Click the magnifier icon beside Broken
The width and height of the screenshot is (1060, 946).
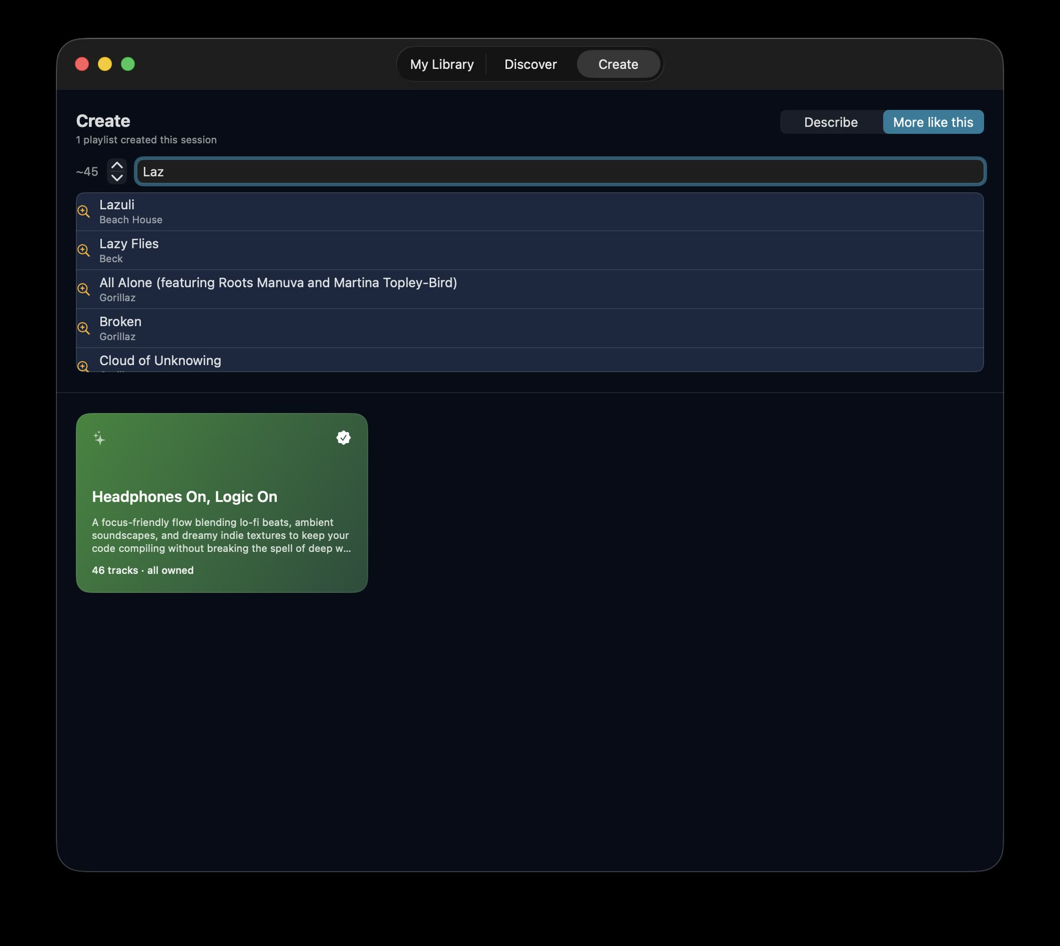[x=84, y=328]
